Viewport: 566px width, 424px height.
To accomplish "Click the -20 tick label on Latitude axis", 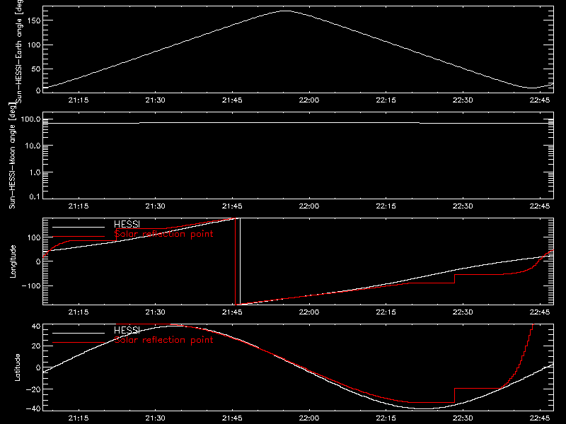I will pos(33,389).
